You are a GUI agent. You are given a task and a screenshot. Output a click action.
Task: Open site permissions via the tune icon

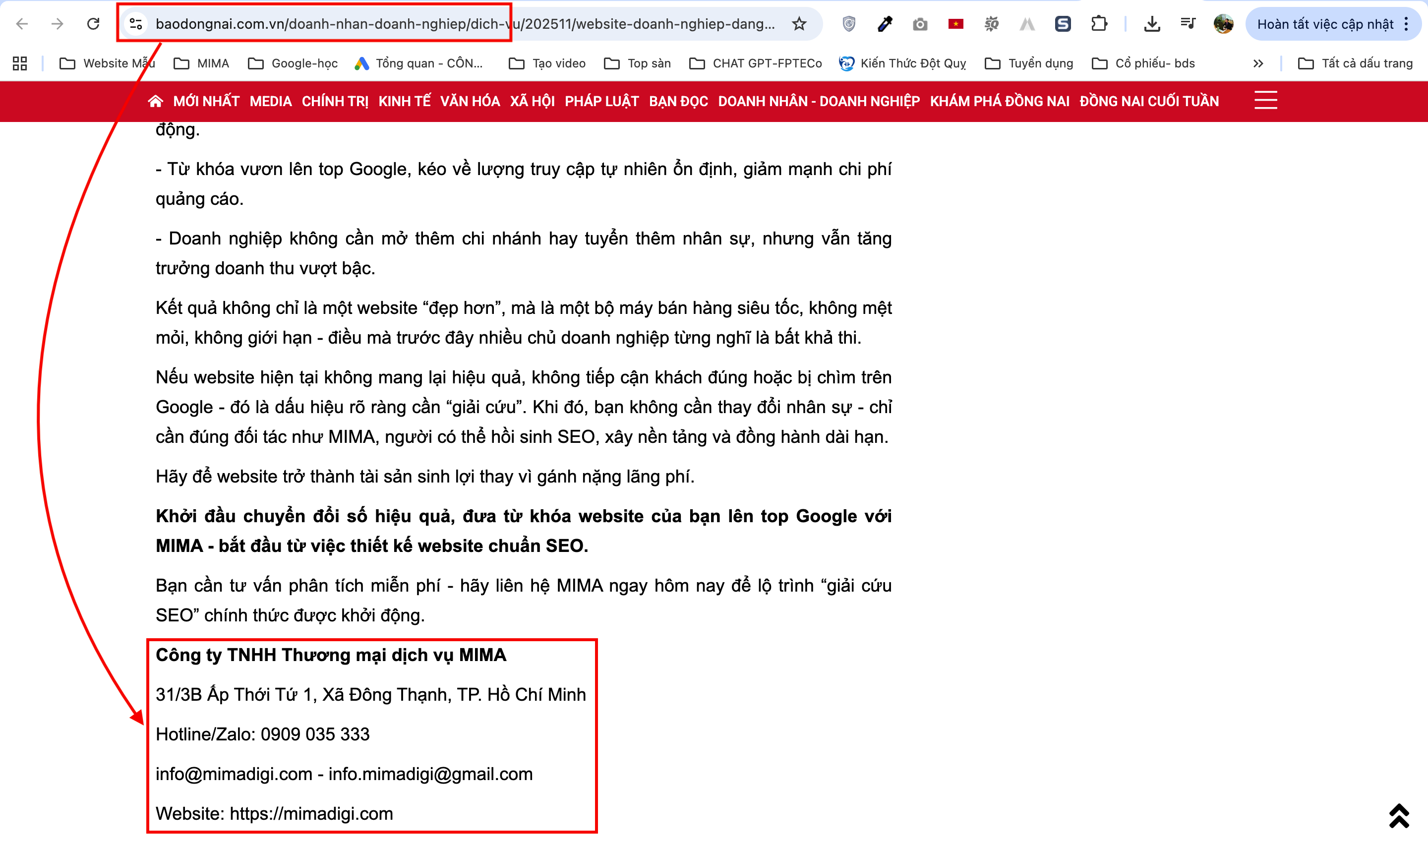pos(133,24)
